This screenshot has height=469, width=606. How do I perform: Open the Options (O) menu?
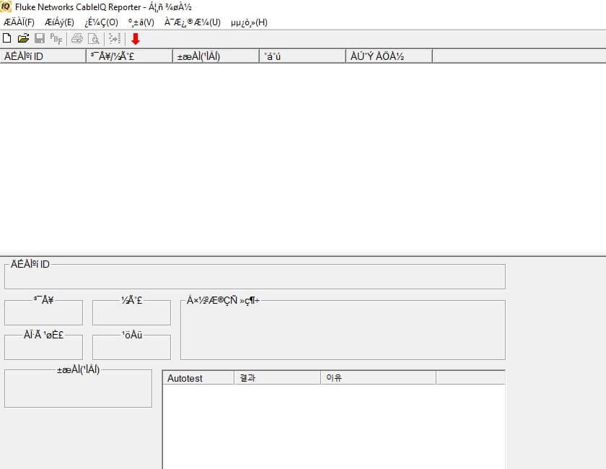tap(101, 22)
